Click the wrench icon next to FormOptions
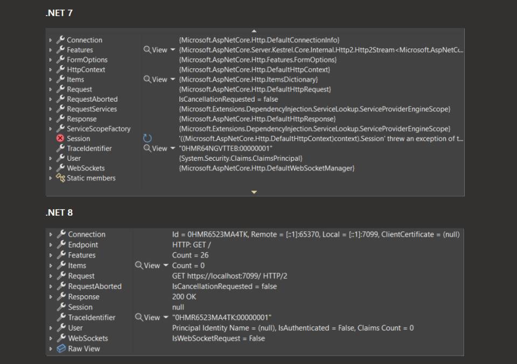Image resolution: width=517 pixels, height=364 pixels. (x=60, y=59)
